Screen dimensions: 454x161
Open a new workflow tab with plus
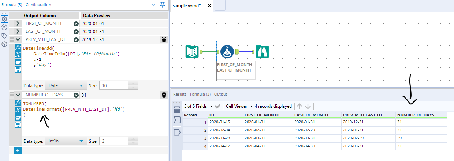point(220,5)
